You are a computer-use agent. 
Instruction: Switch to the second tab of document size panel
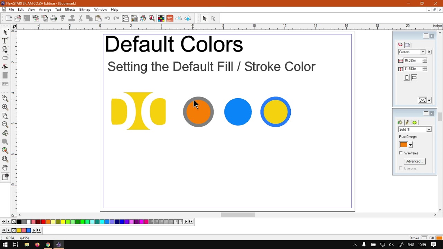coord(407,45)
